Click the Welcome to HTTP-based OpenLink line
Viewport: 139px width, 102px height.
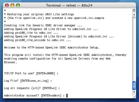click(52, 47)
